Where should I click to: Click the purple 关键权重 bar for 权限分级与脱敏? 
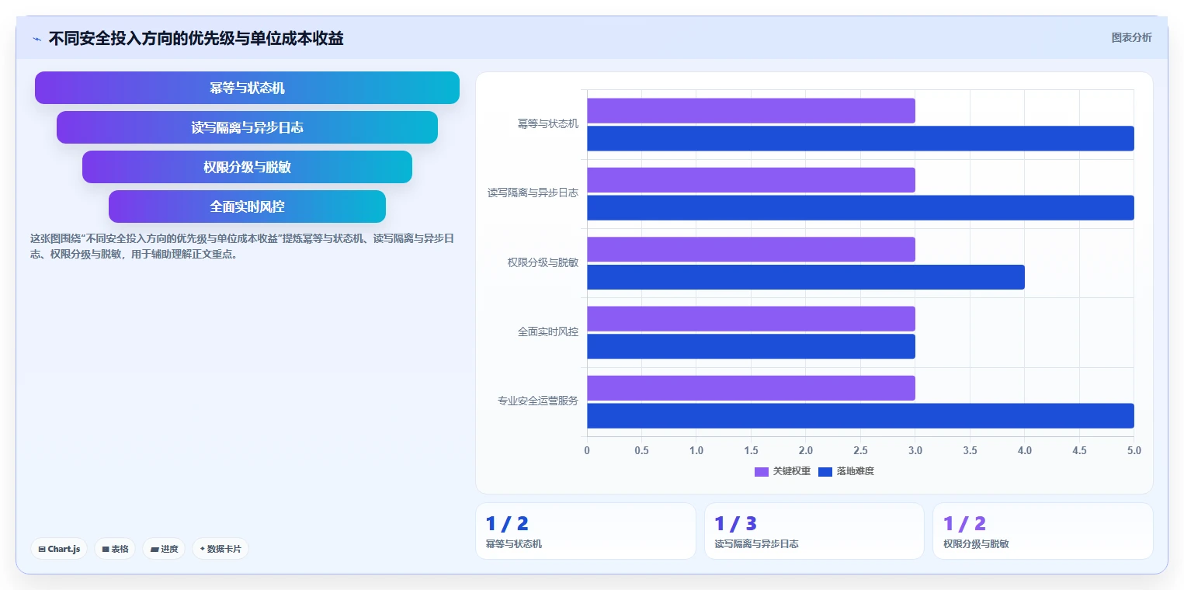pyautogui.click(x=751, y=249)
